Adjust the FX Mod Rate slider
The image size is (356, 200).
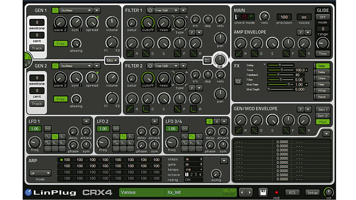(x=280, y=85)
